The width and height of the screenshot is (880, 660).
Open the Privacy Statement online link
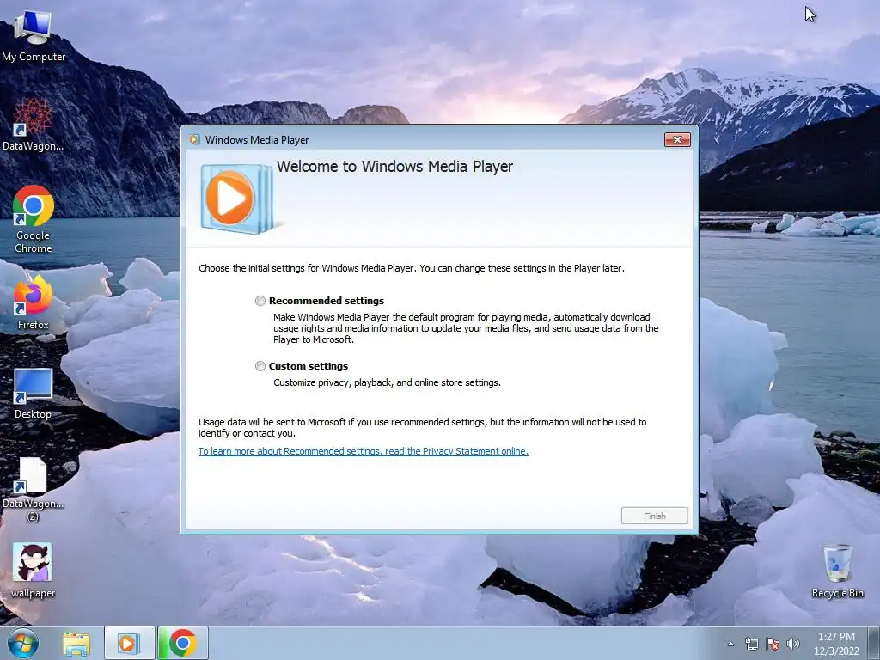[364, 451]
